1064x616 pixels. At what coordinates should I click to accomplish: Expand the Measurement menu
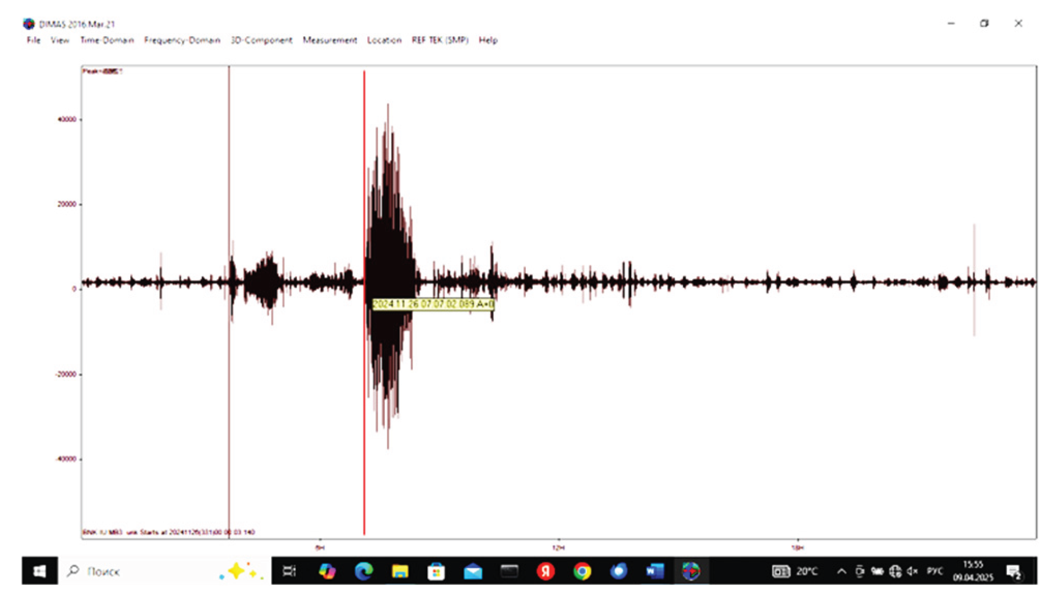[329, 40]
